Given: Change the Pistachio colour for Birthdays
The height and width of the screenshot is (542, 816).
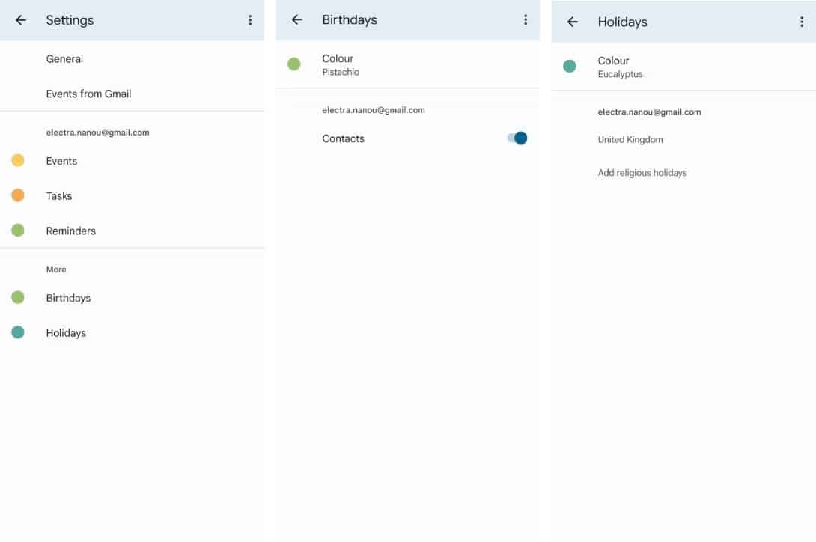Looking at the screenshot, I should coord(341,64).
